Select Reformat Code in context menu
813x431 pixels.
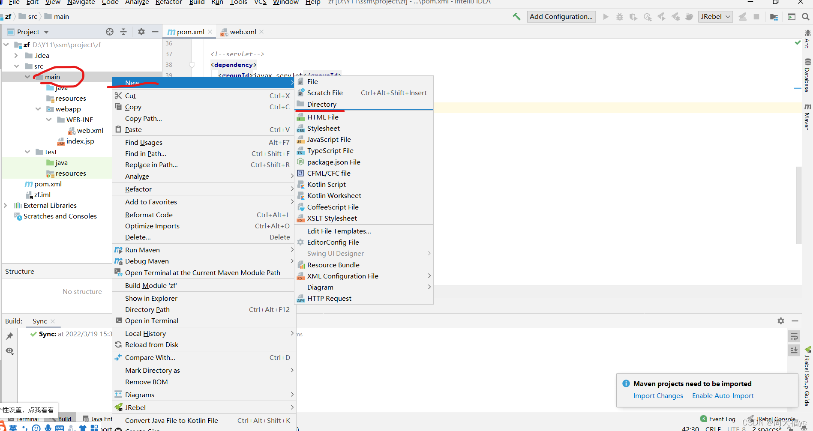[x=204, y=215]
